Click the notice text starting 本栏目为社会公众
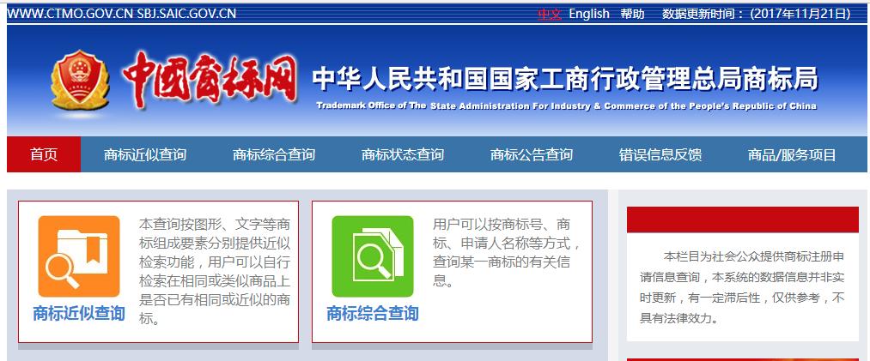Image resolution: width=870 pixels, height=361 pixels. pyautogui.click(x=742, y=287)
